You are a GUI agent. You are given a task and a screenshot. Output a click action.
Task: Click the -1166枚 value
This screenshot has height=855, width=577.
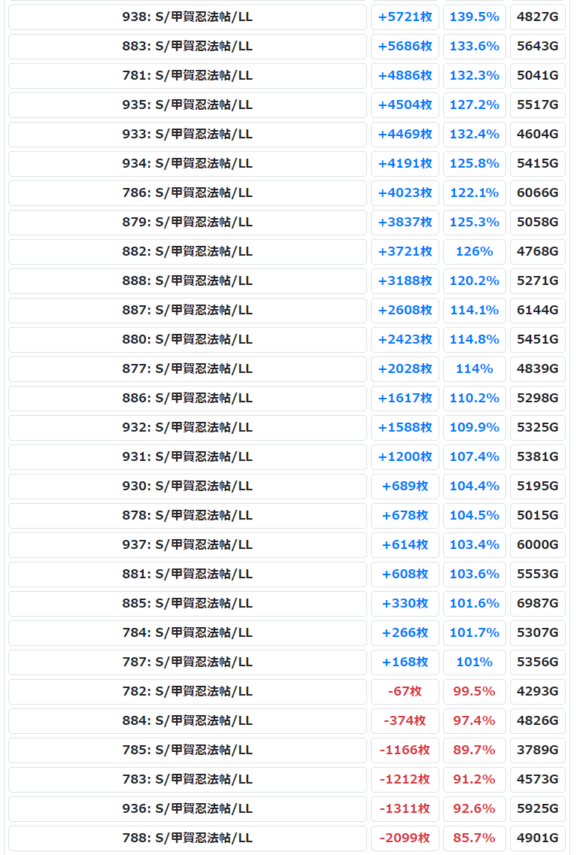point(405,750)
